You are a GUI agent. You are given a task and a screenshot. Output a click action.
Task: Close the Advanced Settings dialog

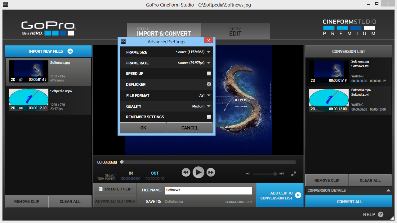[x=208, y=41]
